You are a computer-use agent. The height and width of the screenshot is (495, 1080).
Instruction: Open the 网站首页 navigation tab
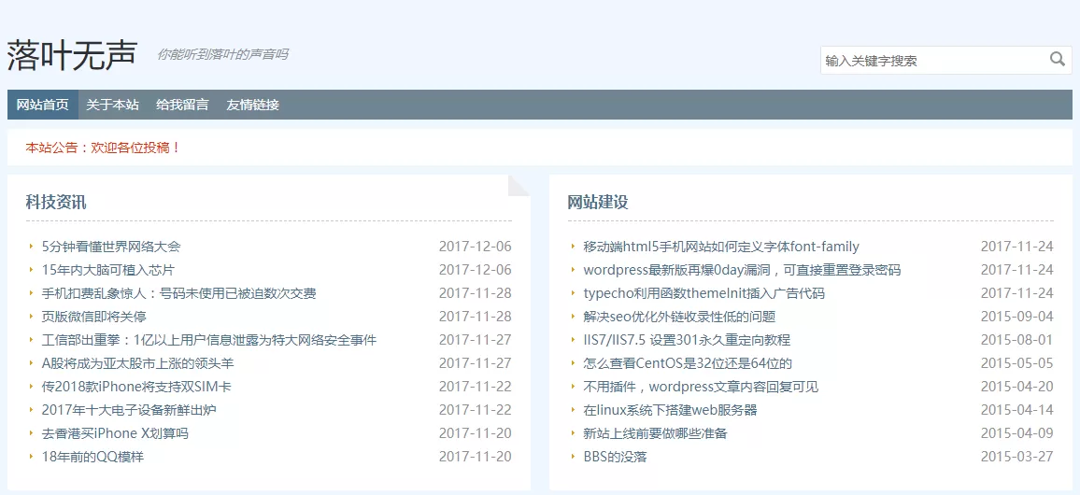(x=43, y=105)
